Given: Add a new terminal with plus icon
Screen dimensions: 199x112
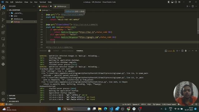Looking at the screenshot, I should coord(177,51).
